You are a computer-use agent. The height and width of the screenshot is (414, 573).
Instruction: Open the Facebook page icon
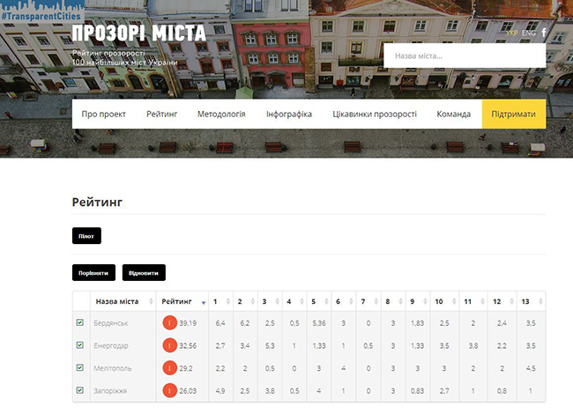tap(543, 33)
